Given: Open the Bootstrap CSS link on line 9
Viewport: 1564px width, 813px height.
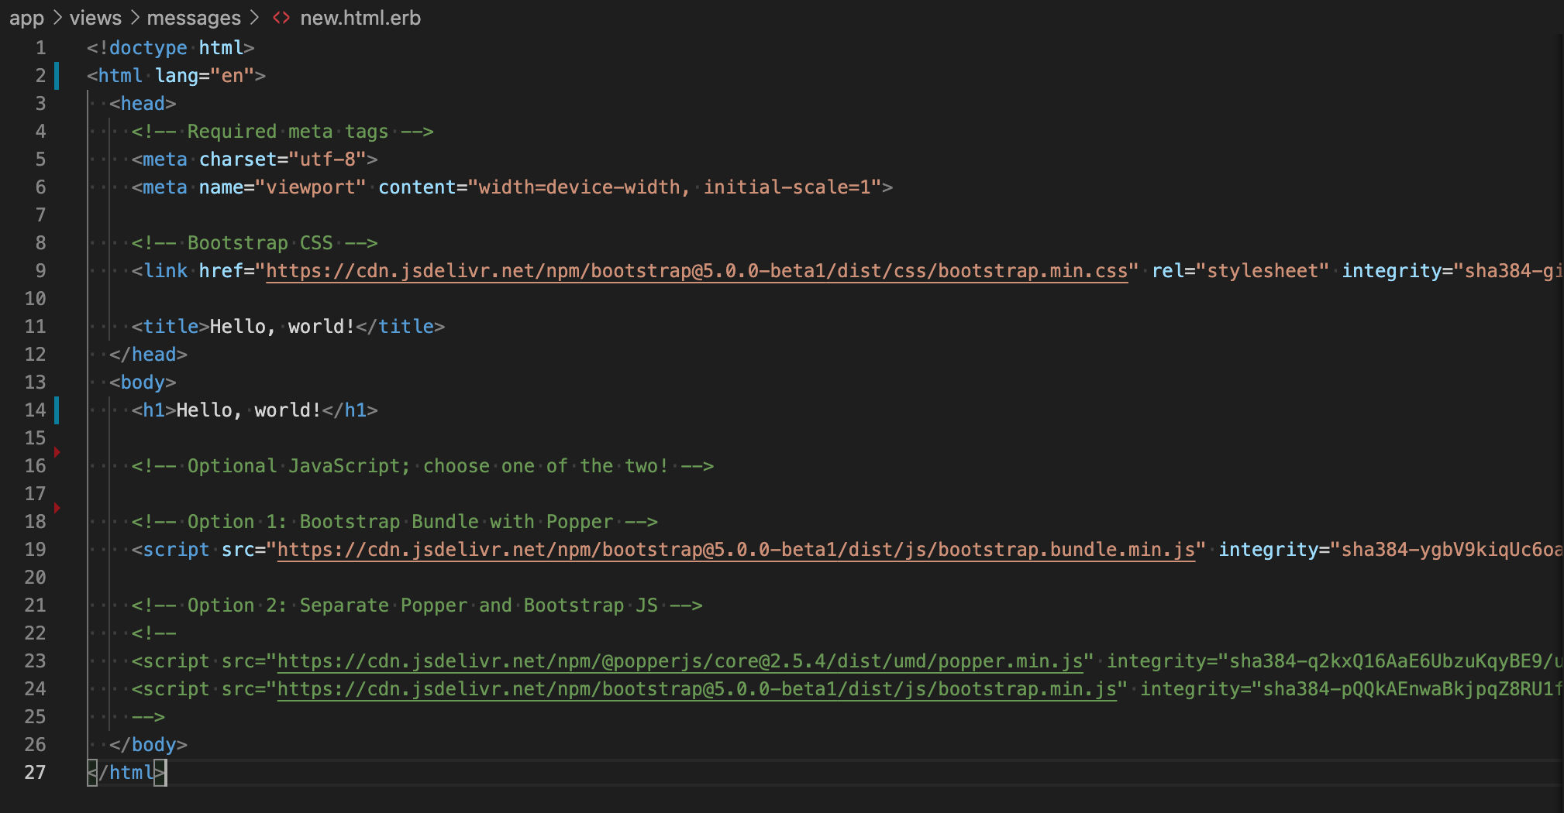Looking at the screenshot, I should tap(698, 270).
